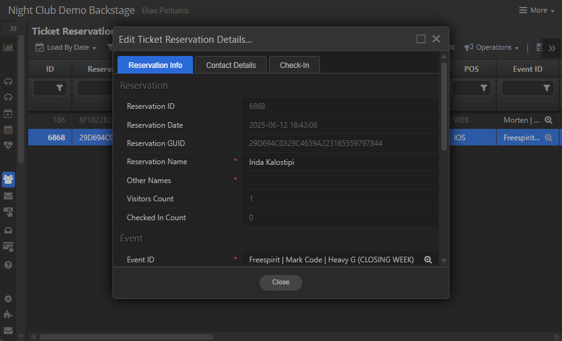Click the Reservation GUID value
The width and height of the screenshot is (562, 341).
click(x=316, y=143)
